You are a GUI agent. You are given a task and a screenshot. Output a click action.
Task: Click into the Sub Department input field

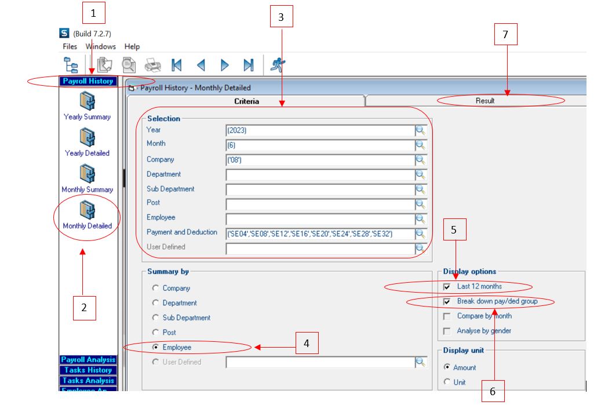pyautogui.click(x=320, y=189)
